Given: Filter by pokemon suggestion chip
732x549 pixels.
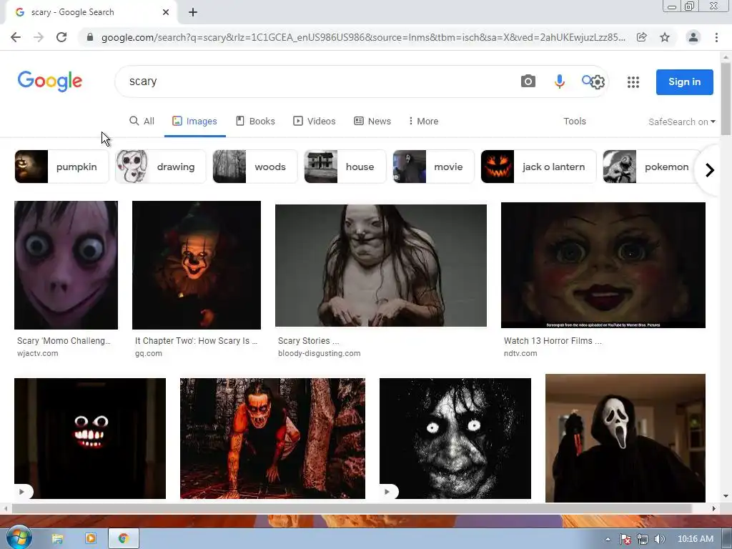Looking at the screenshot, I should (652, 167).
